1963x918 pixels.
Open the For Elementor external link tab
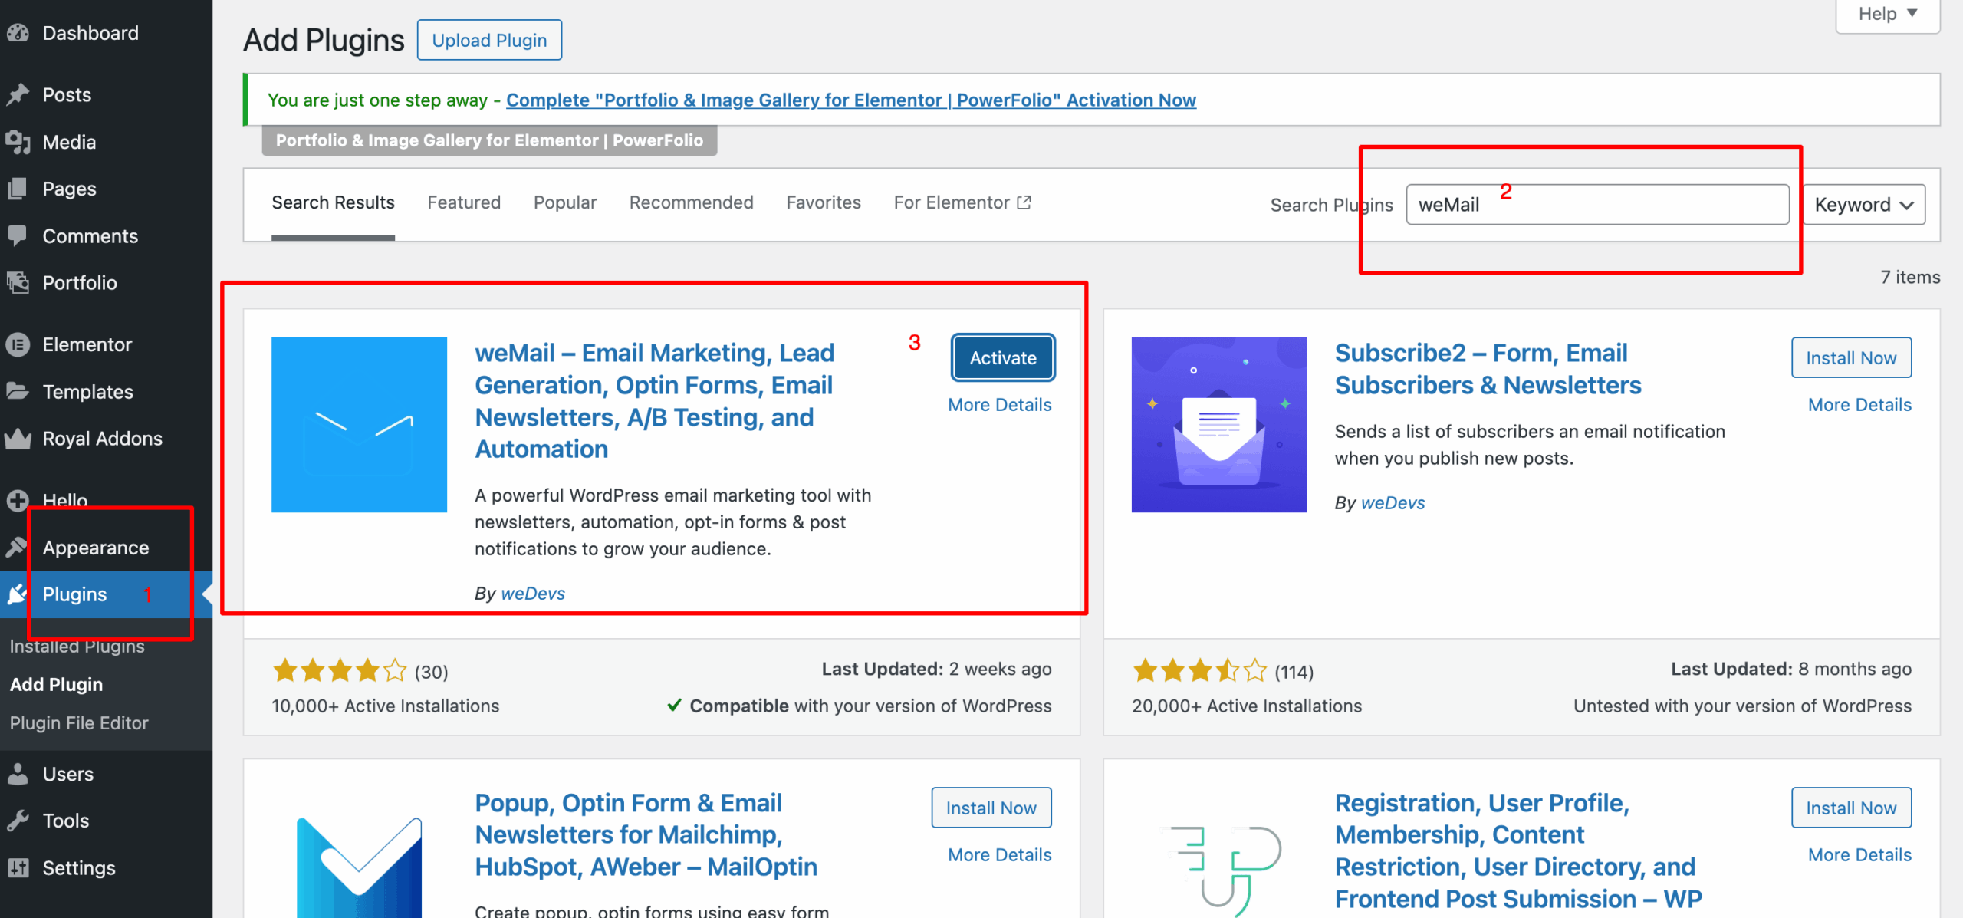click(962, 202)
